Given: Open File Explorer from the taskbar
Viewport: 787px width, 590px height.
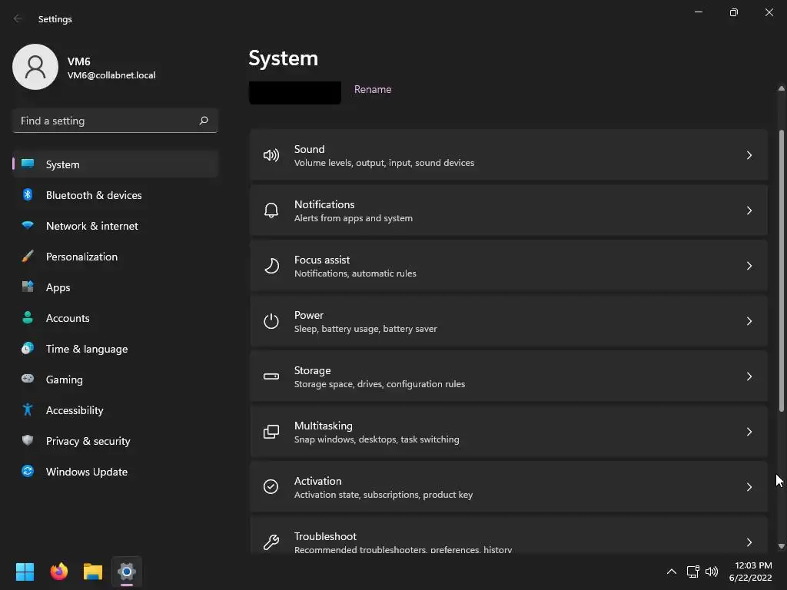Looking at the screenshot, I should 93,572.
